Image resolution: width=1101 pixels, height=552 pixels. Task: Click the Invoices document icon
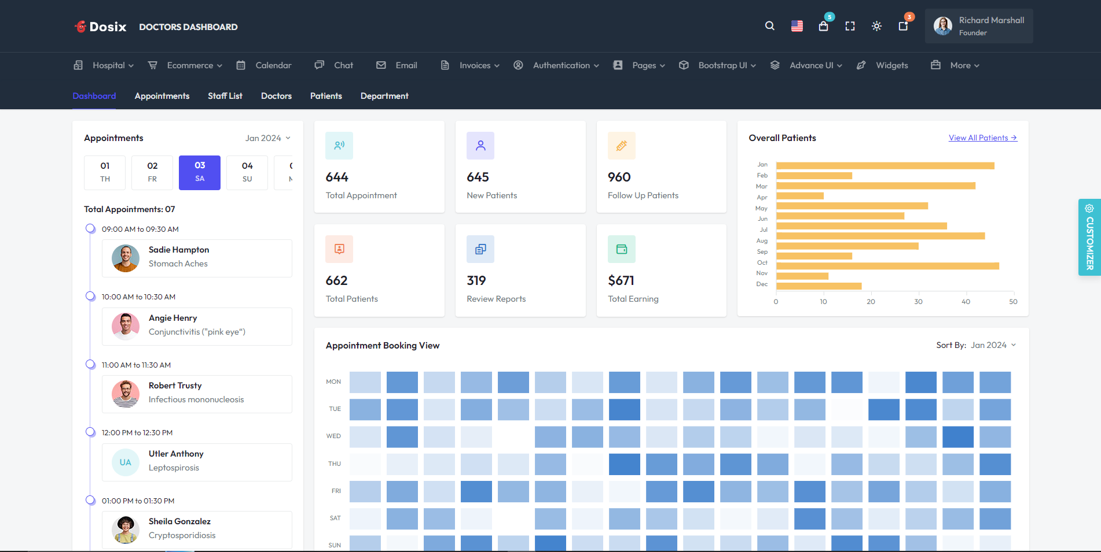[445, 65]
